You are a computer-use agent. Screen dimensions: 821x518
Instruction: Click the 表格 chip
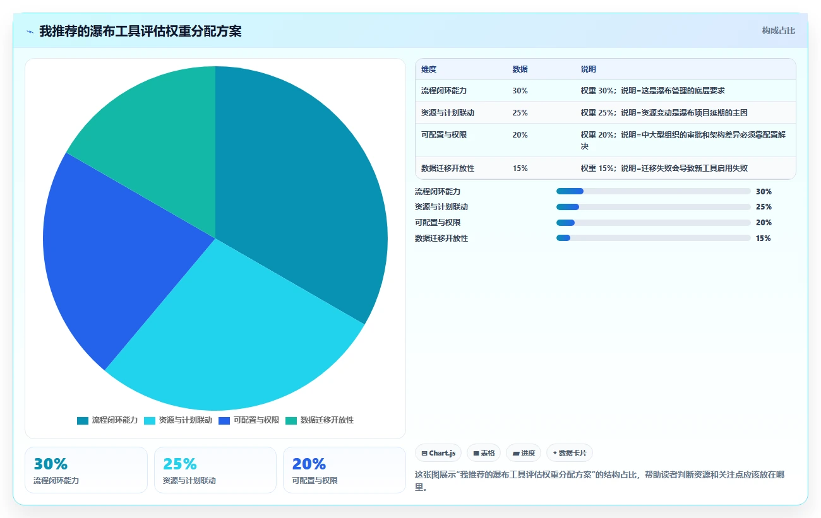[484, 453]
